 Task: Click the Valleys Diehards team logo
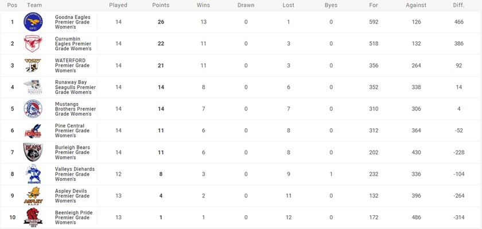click(33, 174)
